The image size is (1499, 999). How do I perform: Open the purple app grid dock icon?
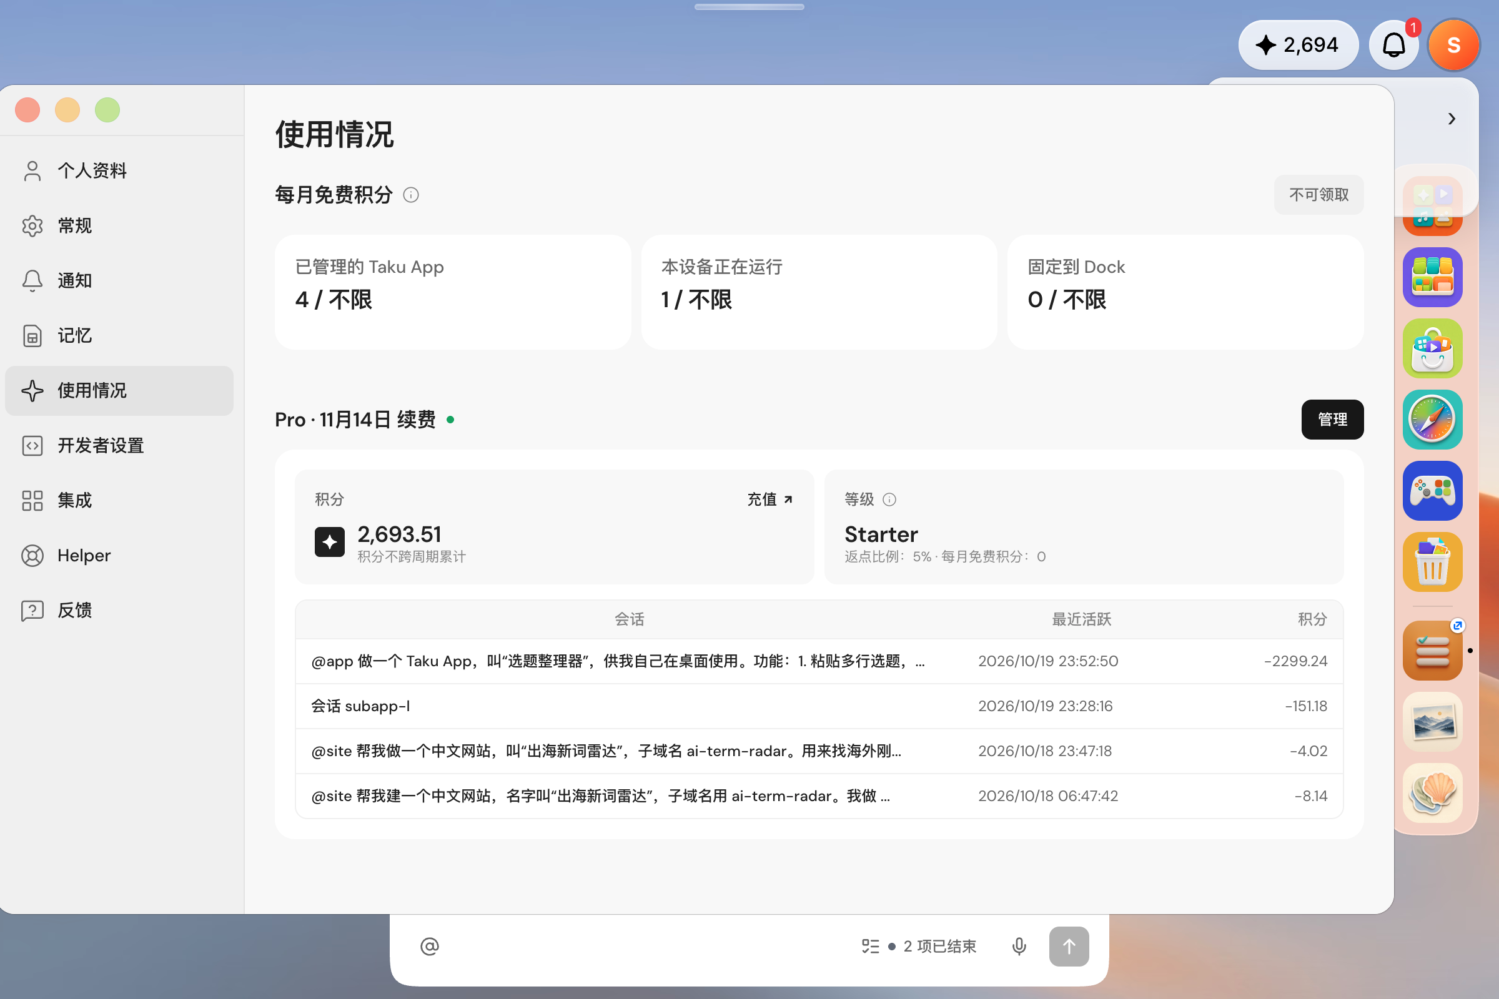[1432, 277]
